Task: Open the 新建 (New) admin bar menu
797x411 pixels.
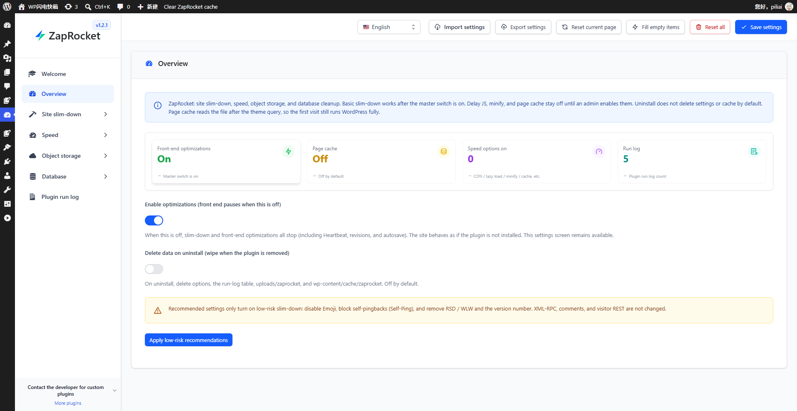Action: [x=148, y=7]
